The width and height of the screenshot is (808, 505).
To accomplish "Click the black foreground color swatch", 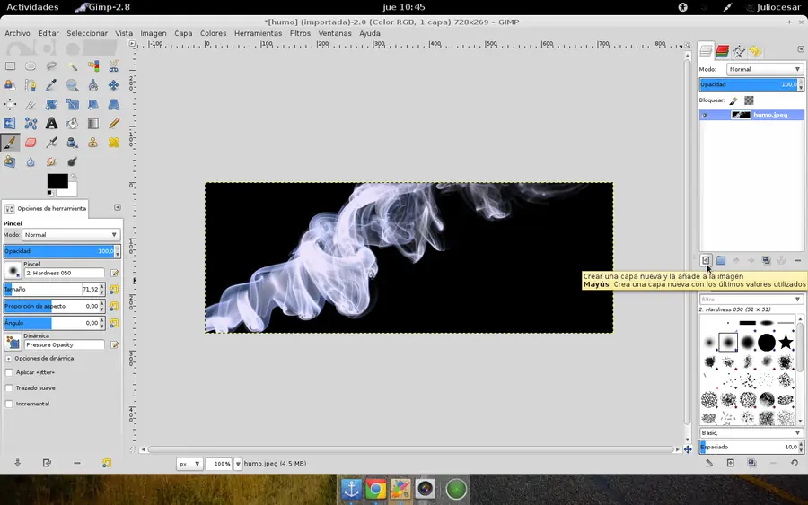I will 57,181.
